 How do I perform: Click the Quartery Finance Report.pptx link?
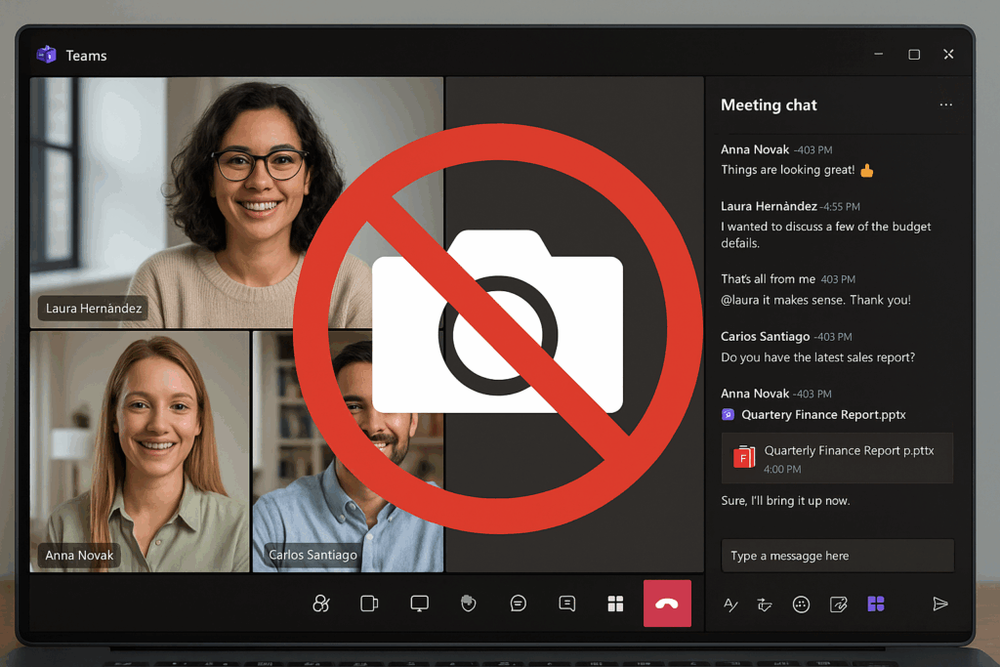coord(823,414)
